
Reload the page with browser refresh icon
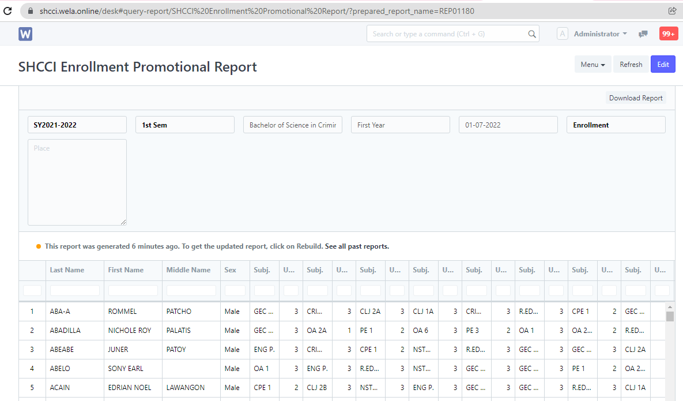pyautogui.click(x=8, y=11)
